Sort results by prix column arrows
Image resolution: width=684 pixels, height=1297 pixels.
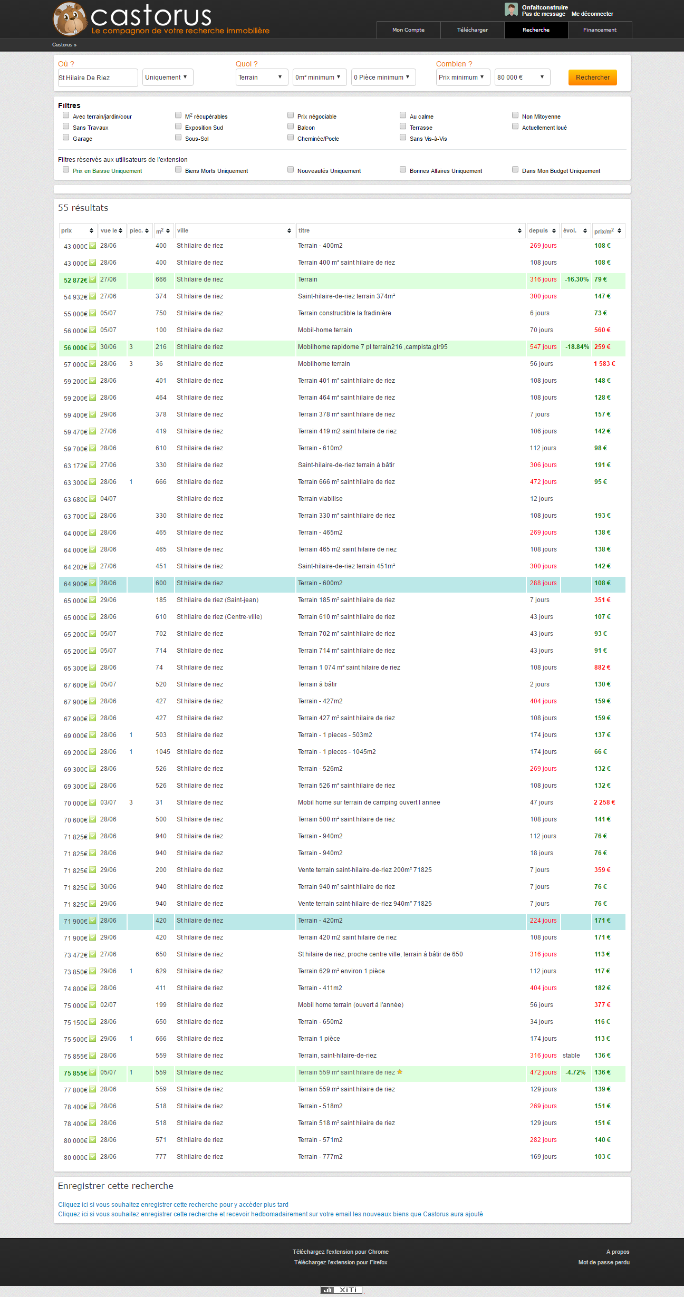point(91,231)
